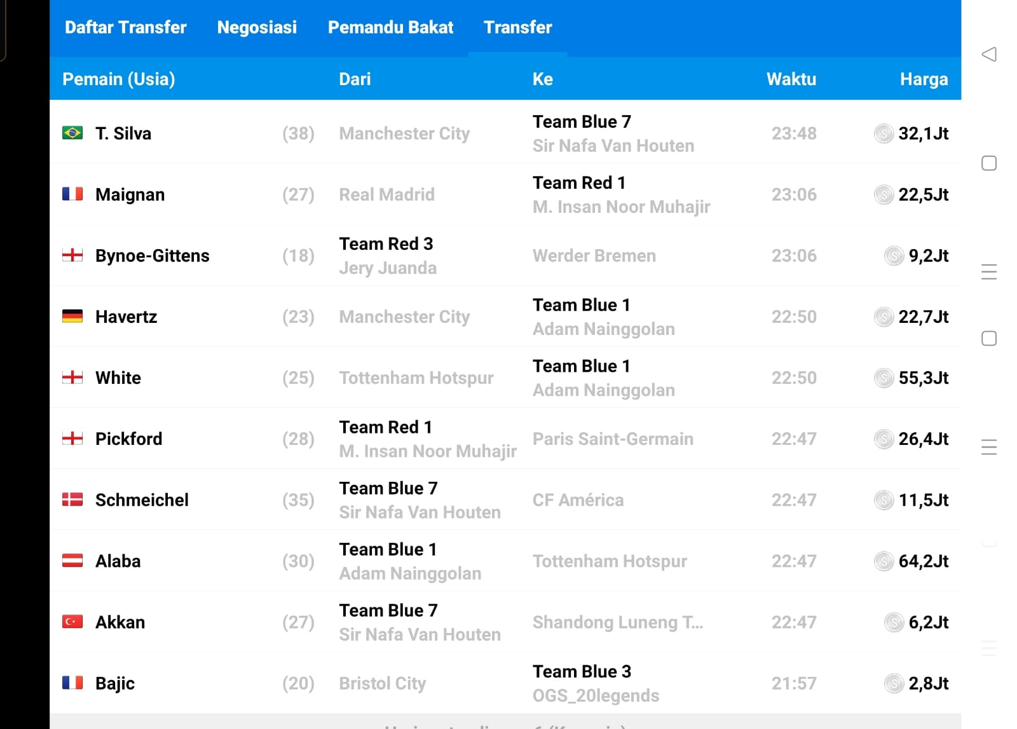
Task: Open player Bynoe-Gittens details
Action: [x=152, y=255]
